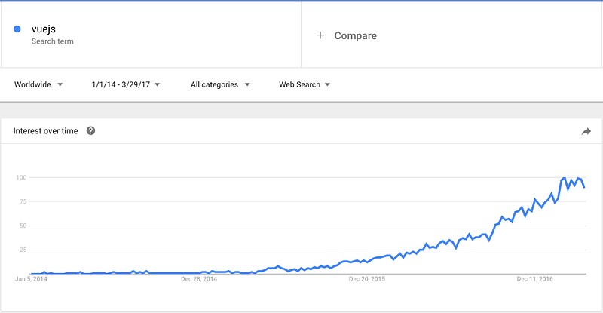Expand the Web Search type dropdown
The image size is (603, 313).
(x=305, y=84)
